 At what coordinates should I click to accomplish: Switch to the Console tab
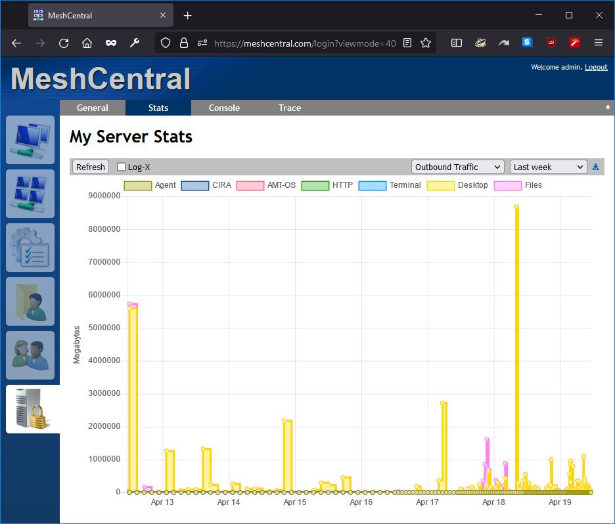(x=224, y=108)
